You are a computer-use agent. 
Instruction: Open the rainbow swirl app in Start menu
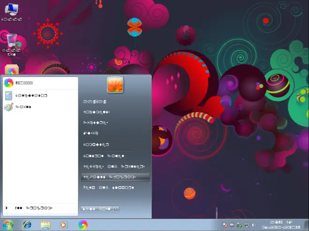23,83
